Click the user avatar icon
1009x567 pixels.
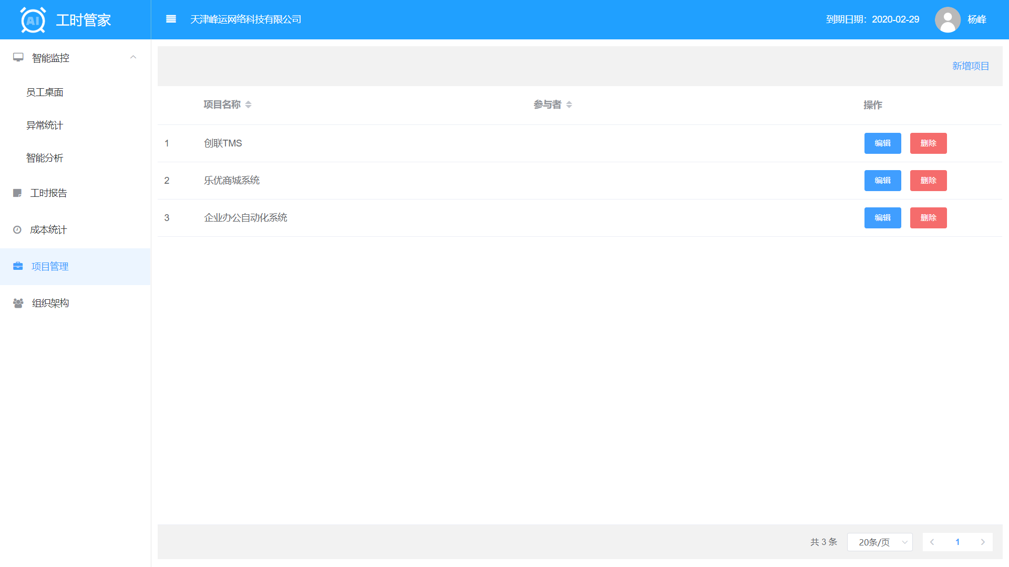(x=948, y=20)
